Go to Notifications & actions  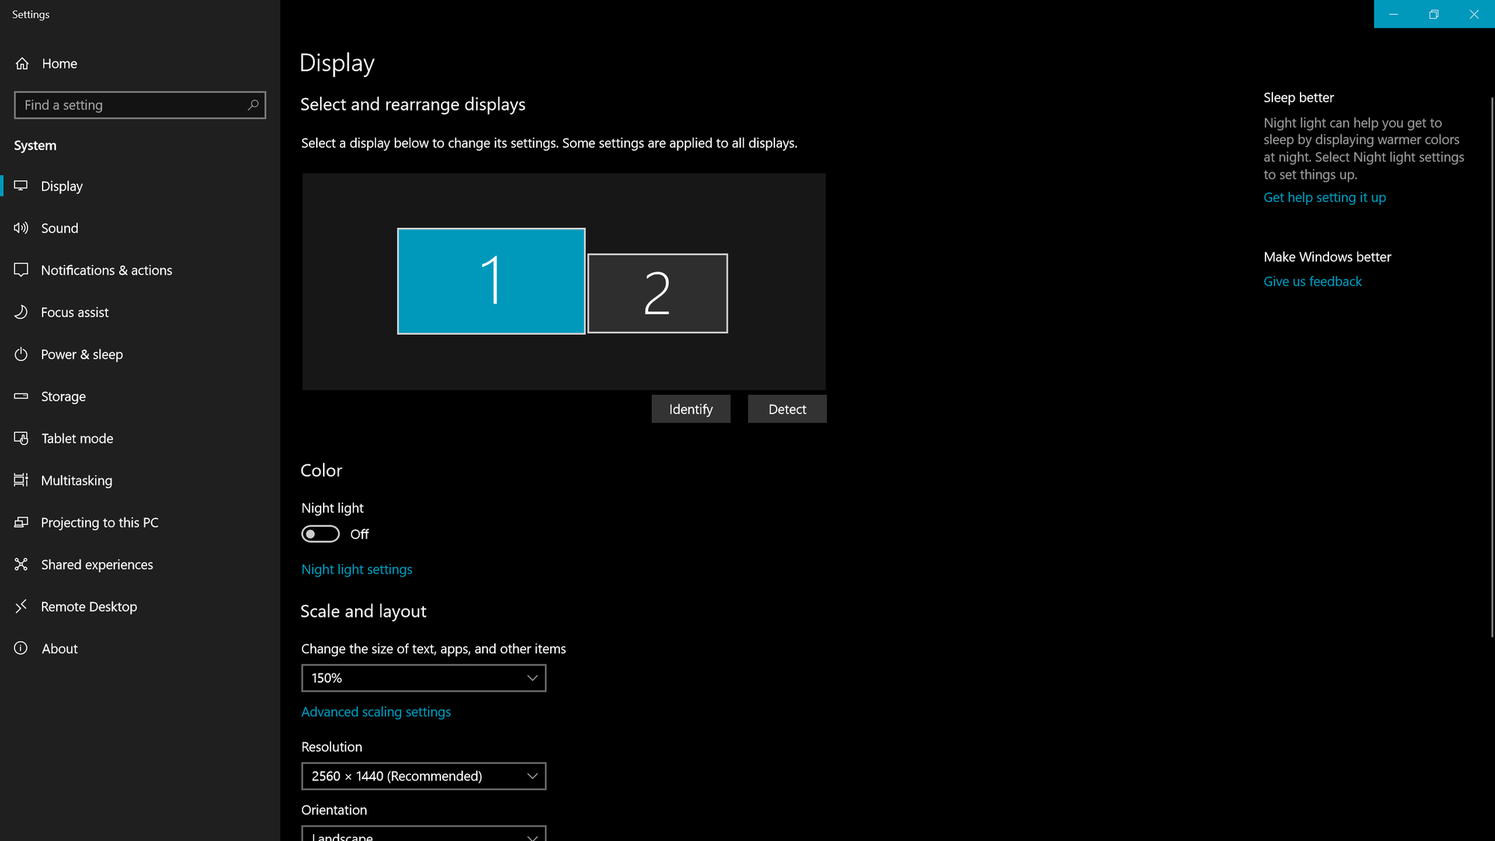point(140,270)
